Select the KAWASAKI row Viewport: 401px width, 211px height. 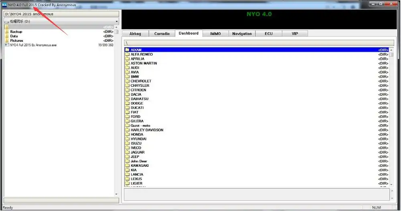point(257,166)
